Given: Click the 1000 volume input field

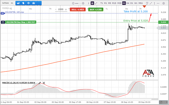Looking at the screenshot, I should tap(61, 9).
